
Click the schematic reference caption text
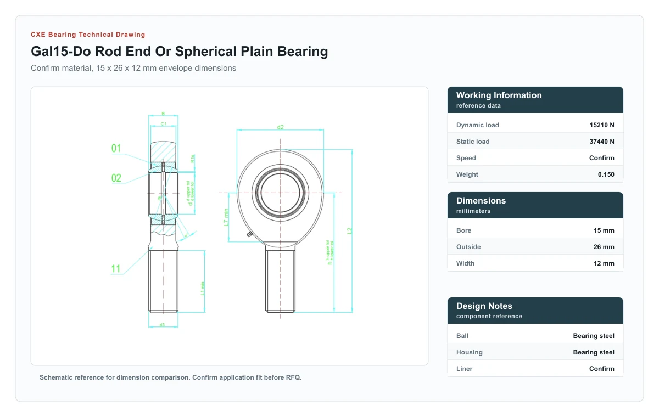pos(171,377)
